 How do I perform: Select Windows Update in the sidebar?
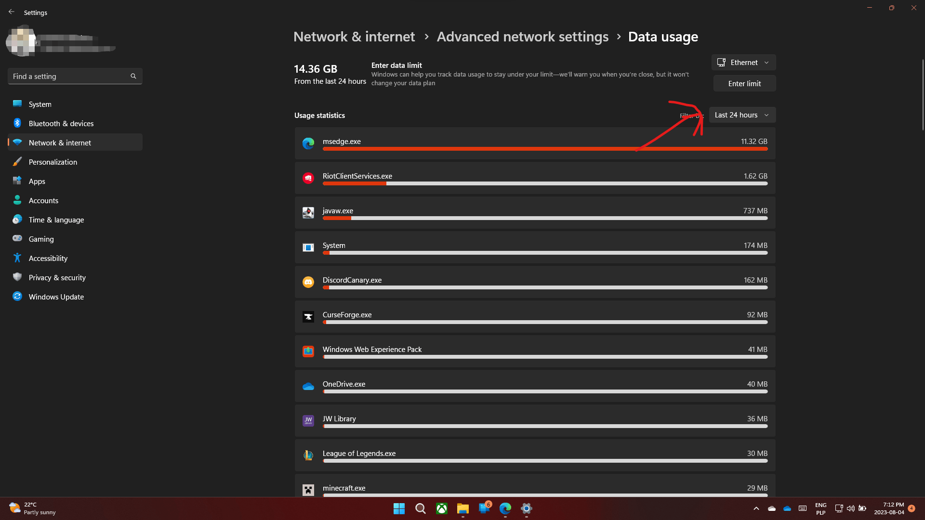point(56,297)
